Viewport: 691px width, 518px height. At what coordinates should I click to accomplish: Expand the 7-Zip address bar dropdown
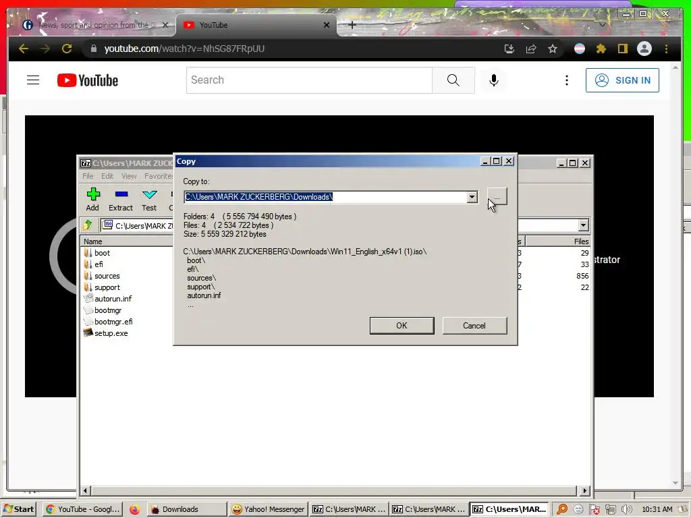coord(583,225)
